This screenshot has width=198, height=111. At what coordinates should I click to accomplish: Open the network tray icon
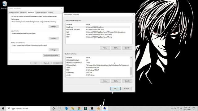point(178,108)
